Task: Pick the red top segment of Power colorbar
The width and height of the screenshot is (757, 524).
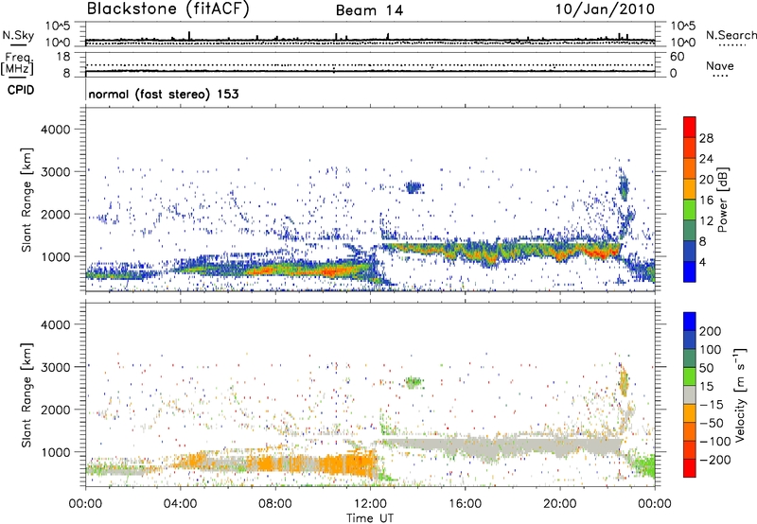Action: [690, 128]
